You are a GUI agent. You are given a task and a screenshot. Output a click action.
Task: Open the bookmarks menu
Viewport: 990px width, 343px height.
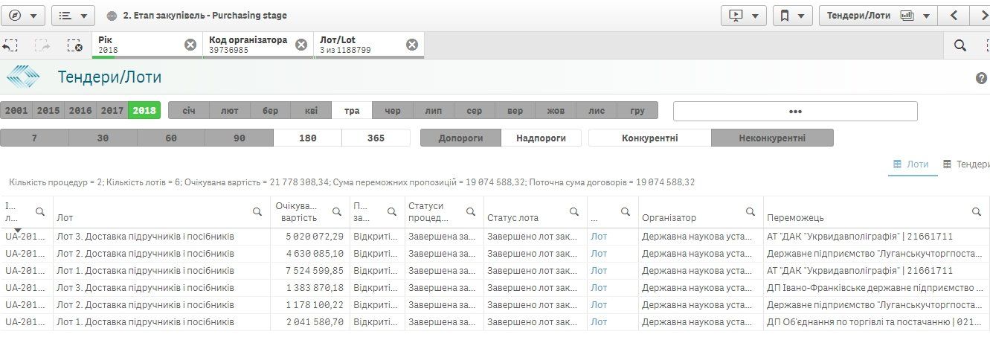coord(792,15)
